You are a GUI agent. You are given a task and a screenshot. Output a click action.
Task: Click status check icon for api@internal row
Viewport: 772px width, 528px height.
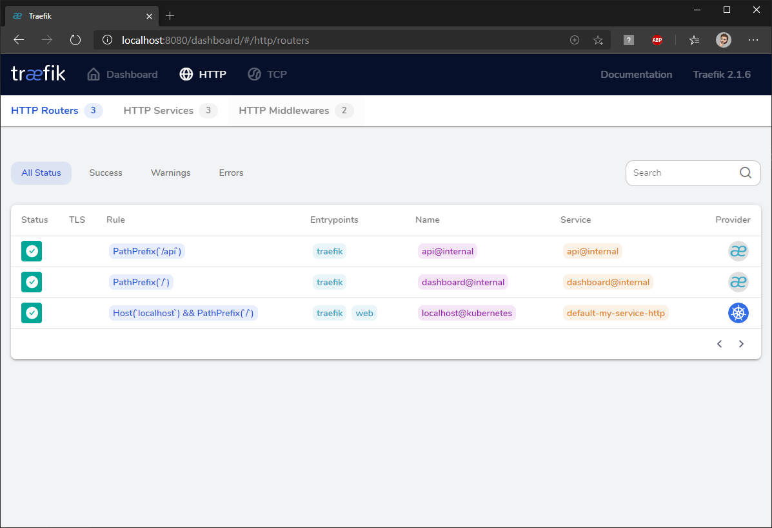(x=32, y=251)
